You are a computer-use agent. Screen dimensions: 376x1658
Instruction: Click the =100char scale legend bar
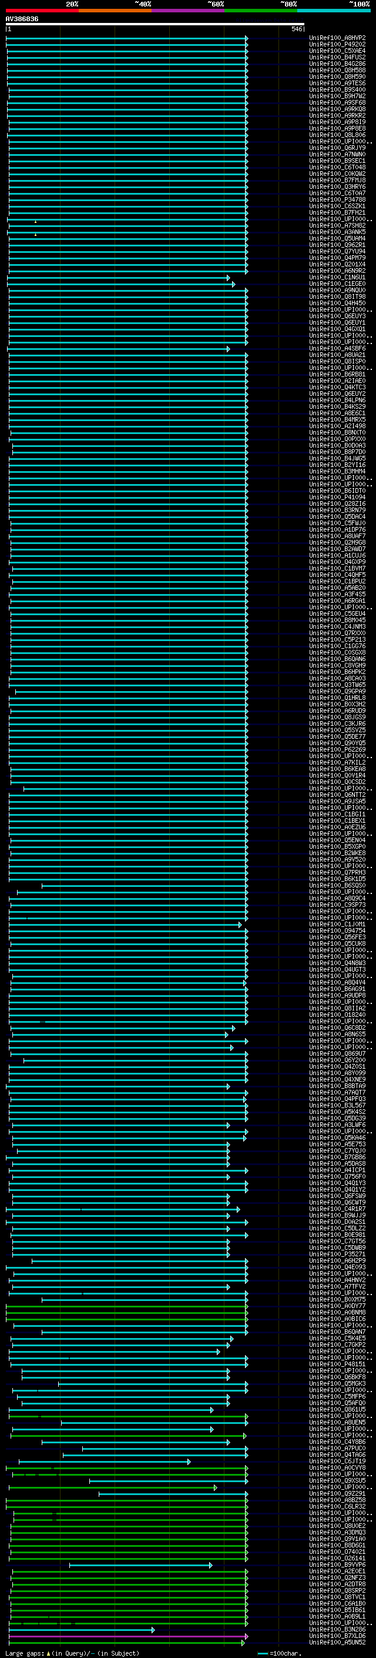(x=263, y=1654)
